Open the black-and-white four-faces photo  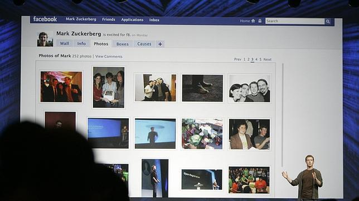250,88
